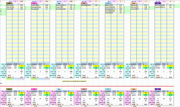
Task: Click the '1,01' cell above block 19
Action: tap(47, 2)
